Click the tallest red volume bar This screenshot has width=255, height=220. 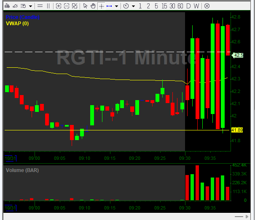(197, 183)
